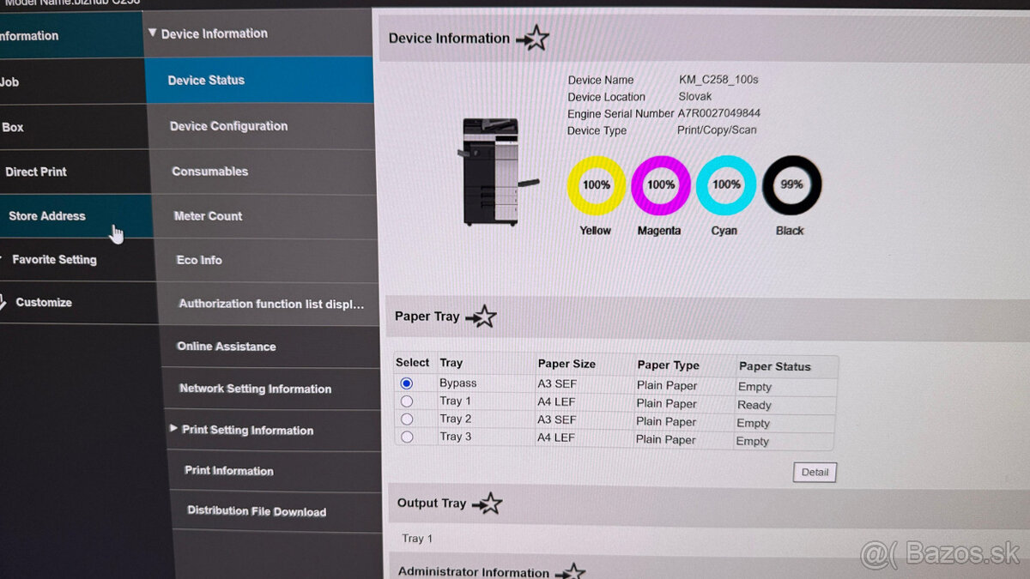Open Store Address in the left sidebar
Screen dimensions: 1030x579
click(47, 216)
